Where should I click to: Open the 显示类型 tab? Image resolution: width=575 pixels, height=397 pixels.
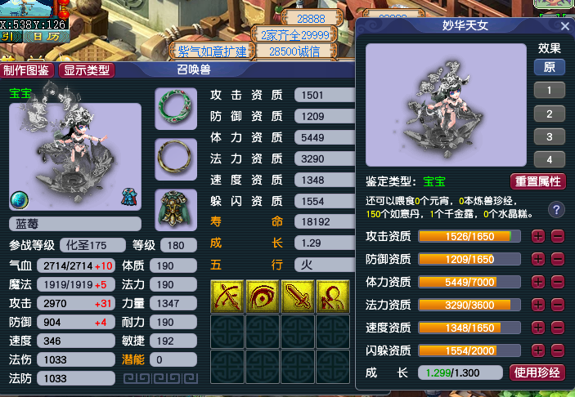click(x=87, y=70)
